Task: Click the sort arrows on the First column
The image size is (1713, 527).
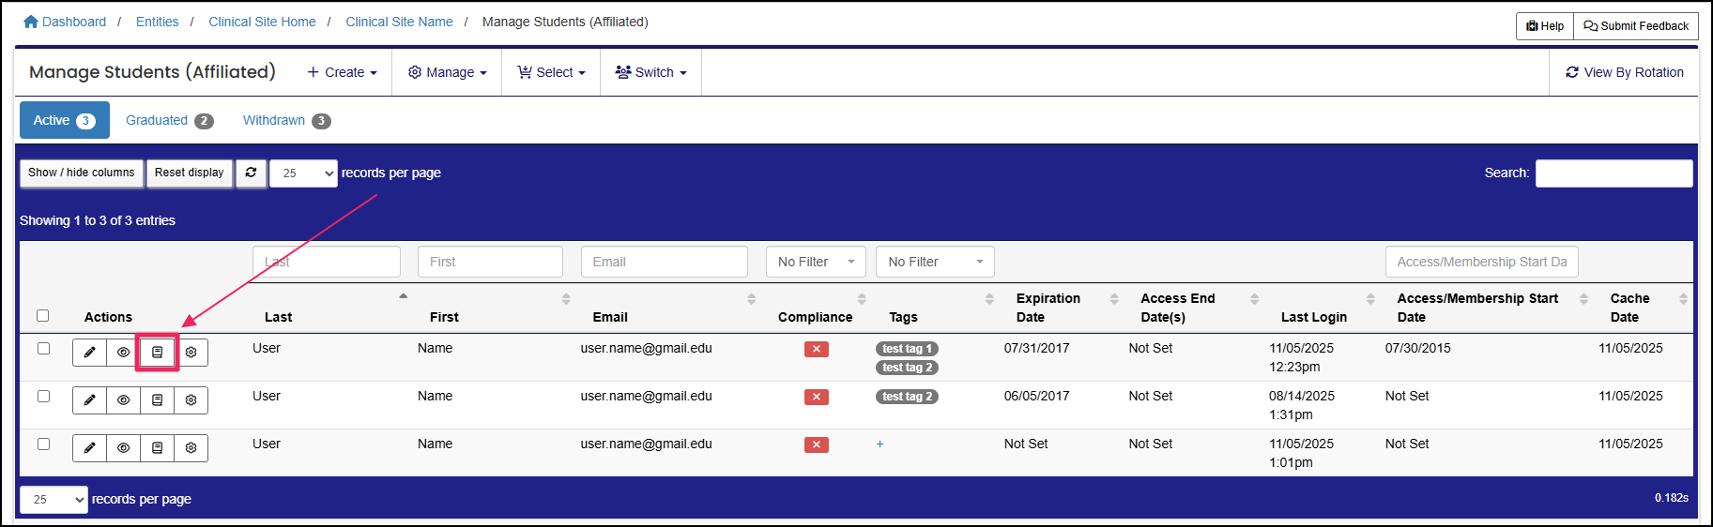Action: pos(566,298)
